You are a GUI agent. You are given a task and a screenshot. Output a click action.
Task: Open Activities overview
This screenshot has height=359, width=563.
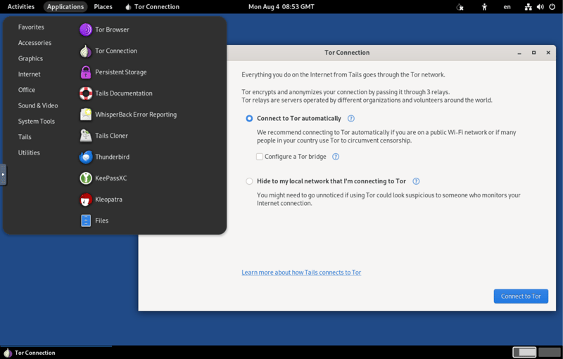[x=21, y=7]
